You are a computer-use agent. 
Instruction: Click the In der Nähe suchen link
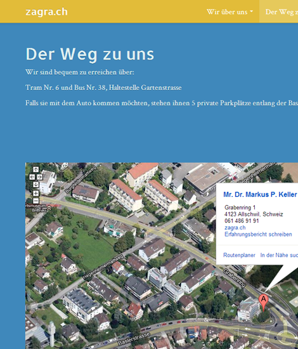click(x=279, y=255)
